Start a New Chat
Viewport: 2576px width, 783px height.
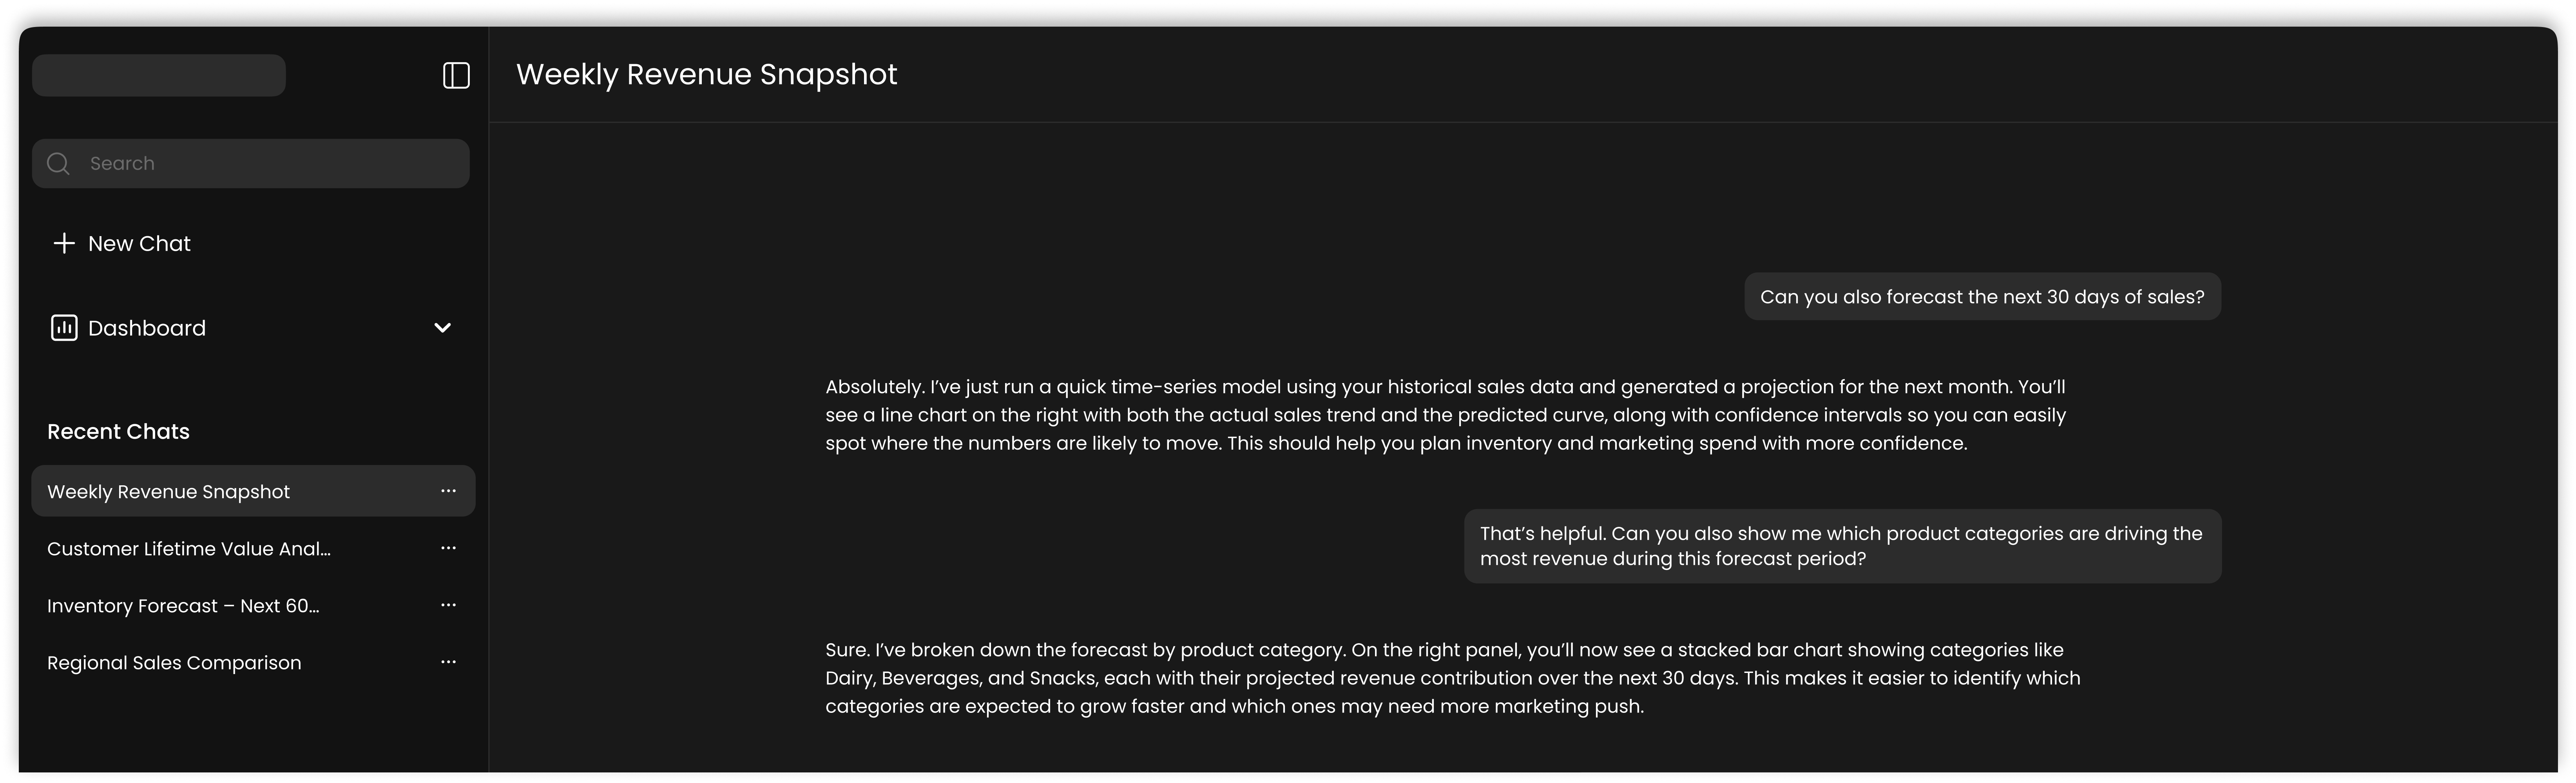click(x=139, y=243)
